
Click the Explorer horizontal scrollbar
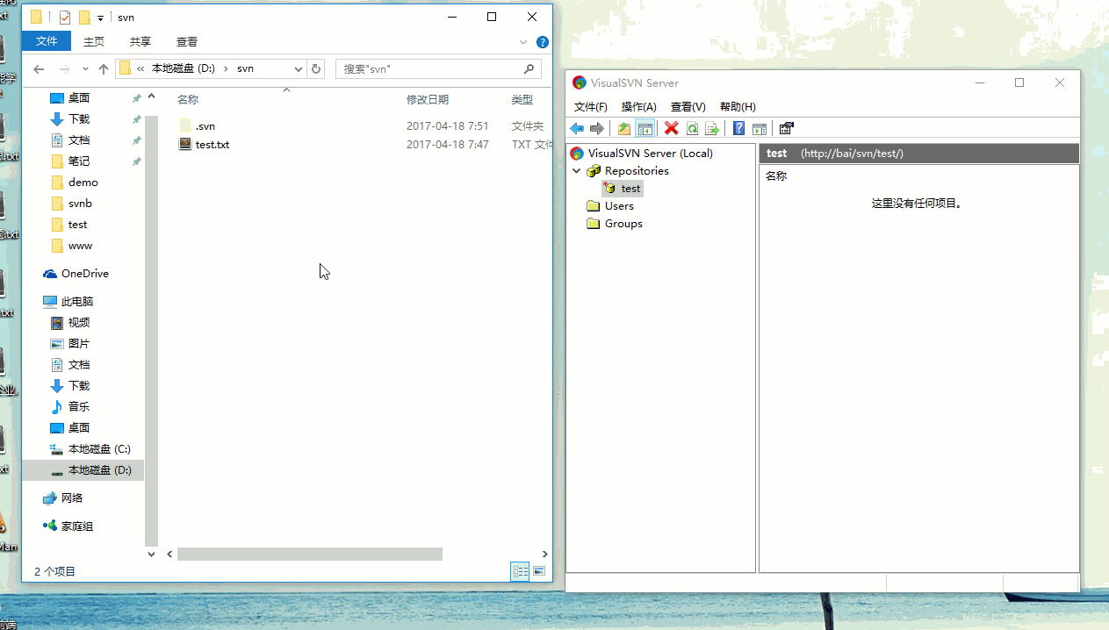tap(310, 554)
